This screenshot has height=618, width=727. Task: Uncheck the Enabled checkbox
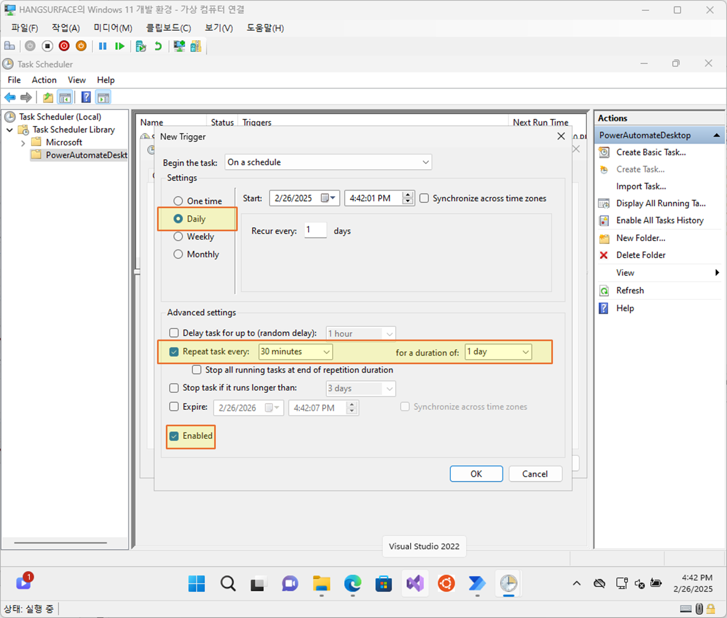(174, 436)
